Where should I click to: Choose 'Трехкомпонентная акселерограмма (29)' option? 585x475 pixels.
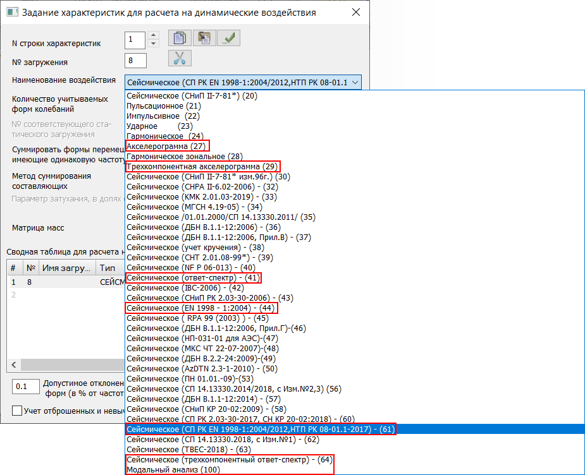pos(202,166)
